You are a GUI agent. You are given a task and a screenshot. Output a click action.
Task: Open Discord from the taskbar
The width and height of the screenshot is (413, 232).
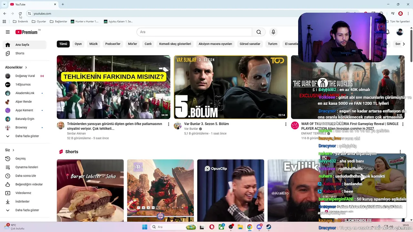259,227
